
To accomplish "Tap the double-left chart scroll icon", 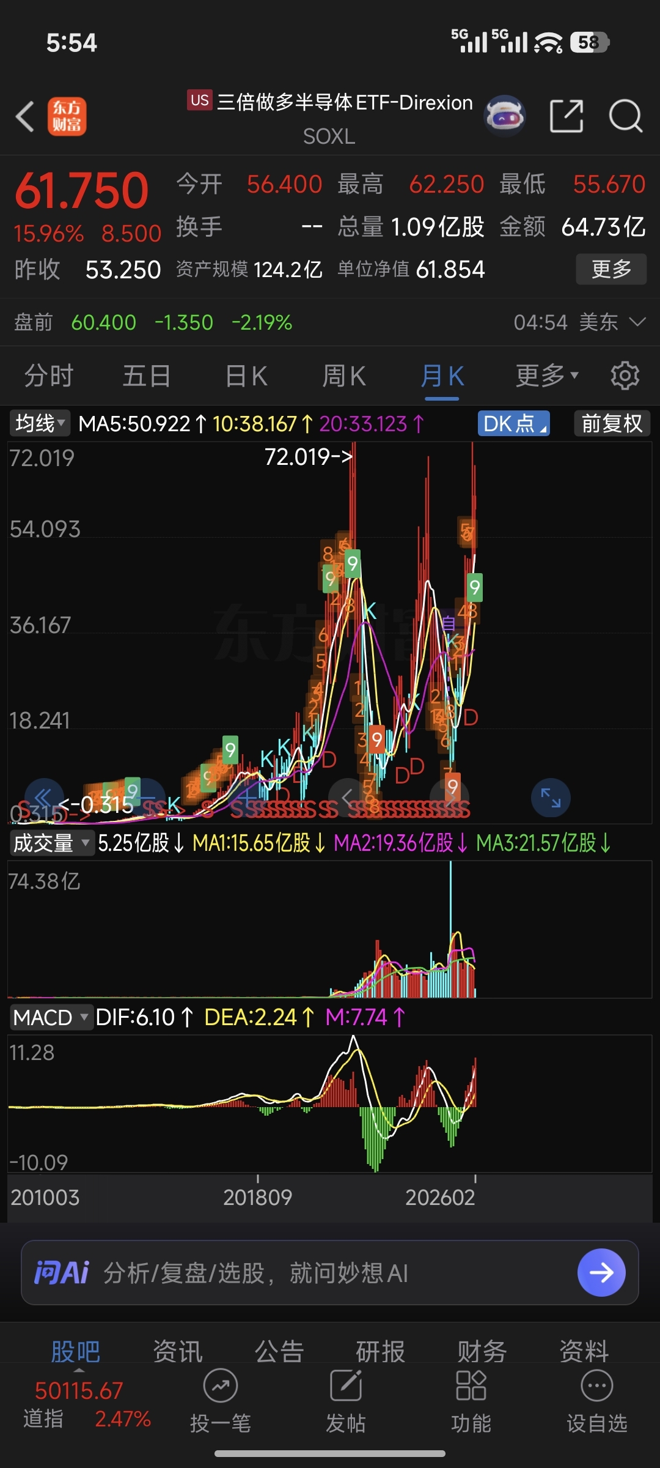I will (43, 798).
